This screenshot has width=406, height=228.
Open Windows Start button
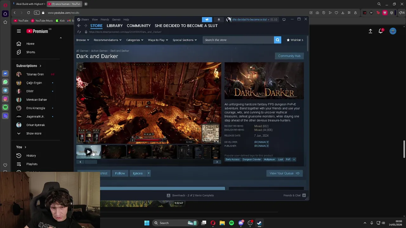coord(147,223)
